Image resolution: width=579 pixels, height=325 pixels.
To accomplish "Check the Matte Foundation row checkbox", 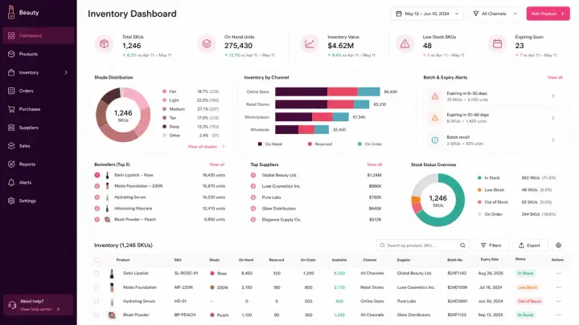I will 96,287.
